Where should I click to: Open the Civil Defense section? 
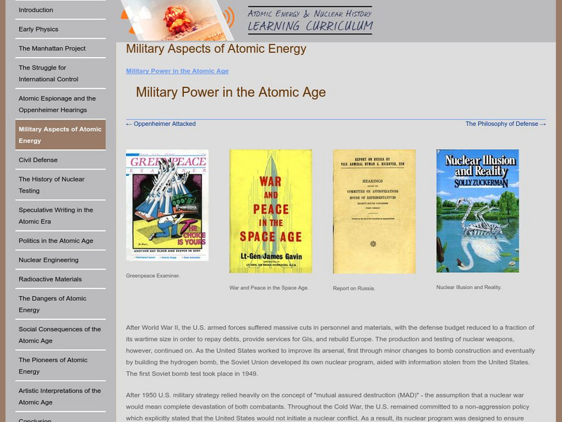[x=61, y=160]
